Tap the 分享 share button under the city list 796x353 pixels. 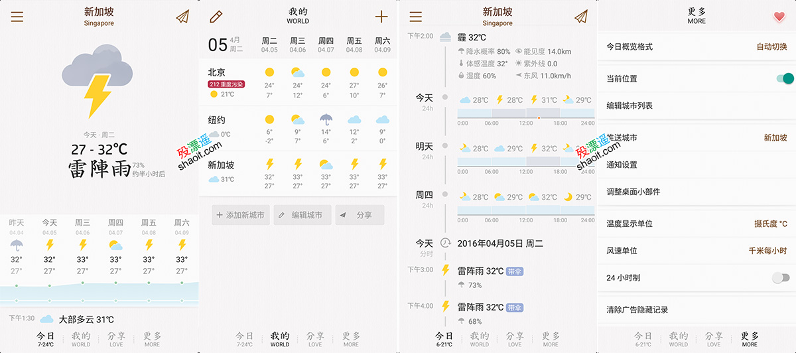(360, 215)
